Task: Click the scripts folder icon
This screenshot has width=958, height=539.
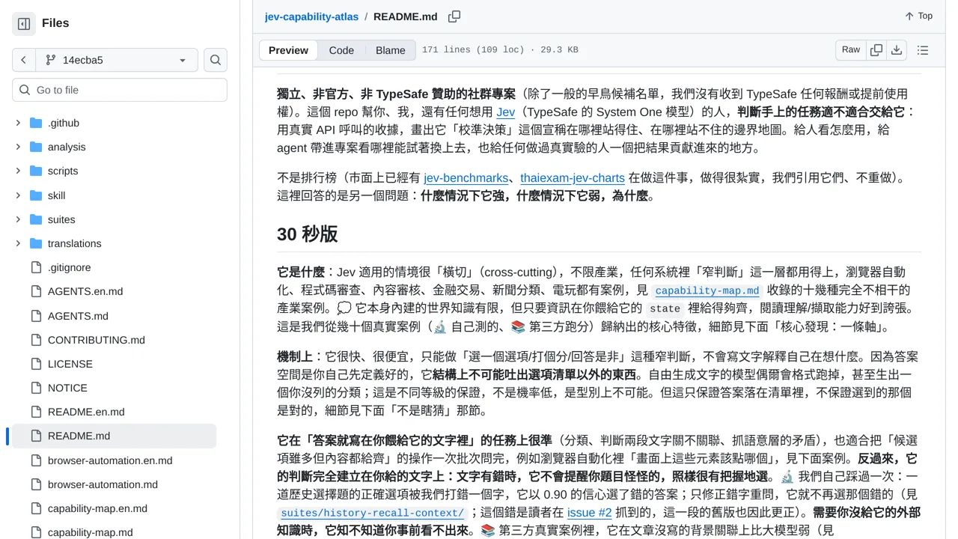Action: [x=36, y=171]
